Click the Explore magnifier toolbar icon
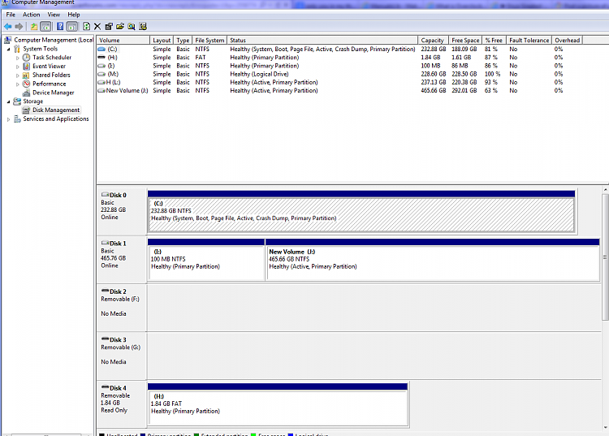 (x=132, y=27)
